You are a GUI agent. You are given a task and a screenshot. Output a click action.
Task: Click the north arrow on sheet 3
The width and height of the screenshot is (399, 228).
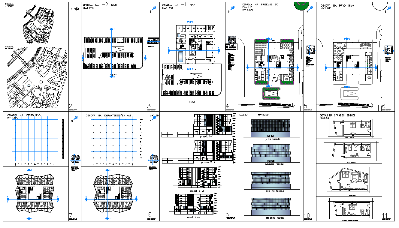(154, 9)
